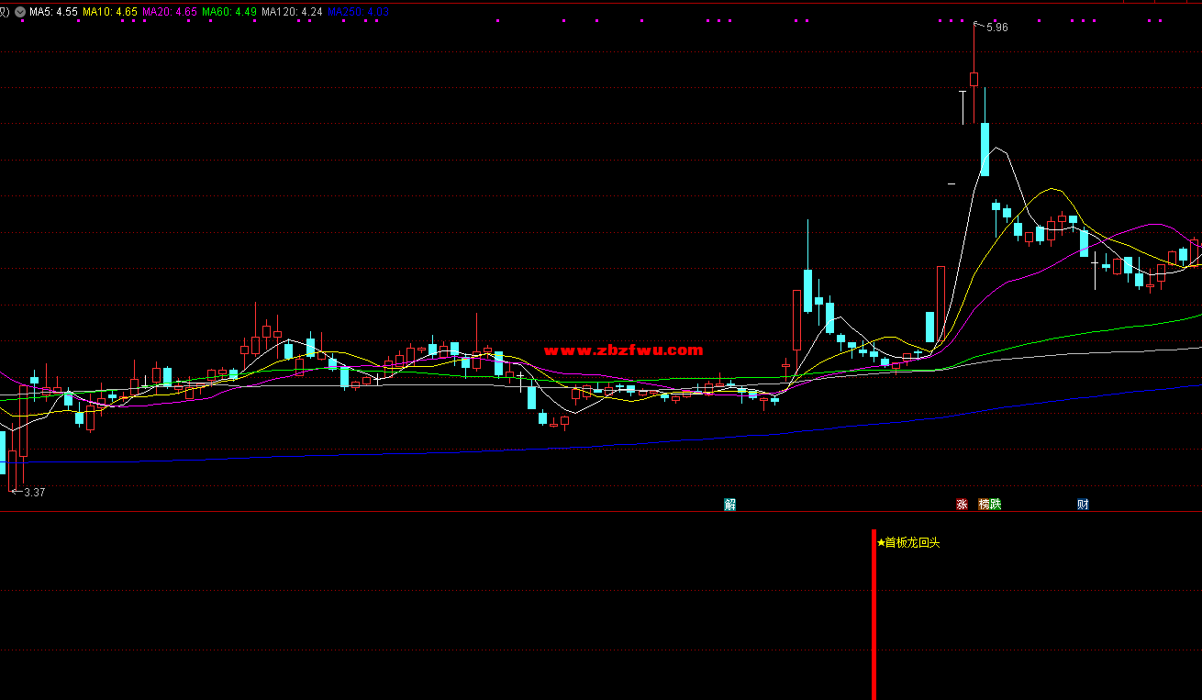Click the teal 解 event marker
This screenshot has width=1202, height=700.
(730, 504)
